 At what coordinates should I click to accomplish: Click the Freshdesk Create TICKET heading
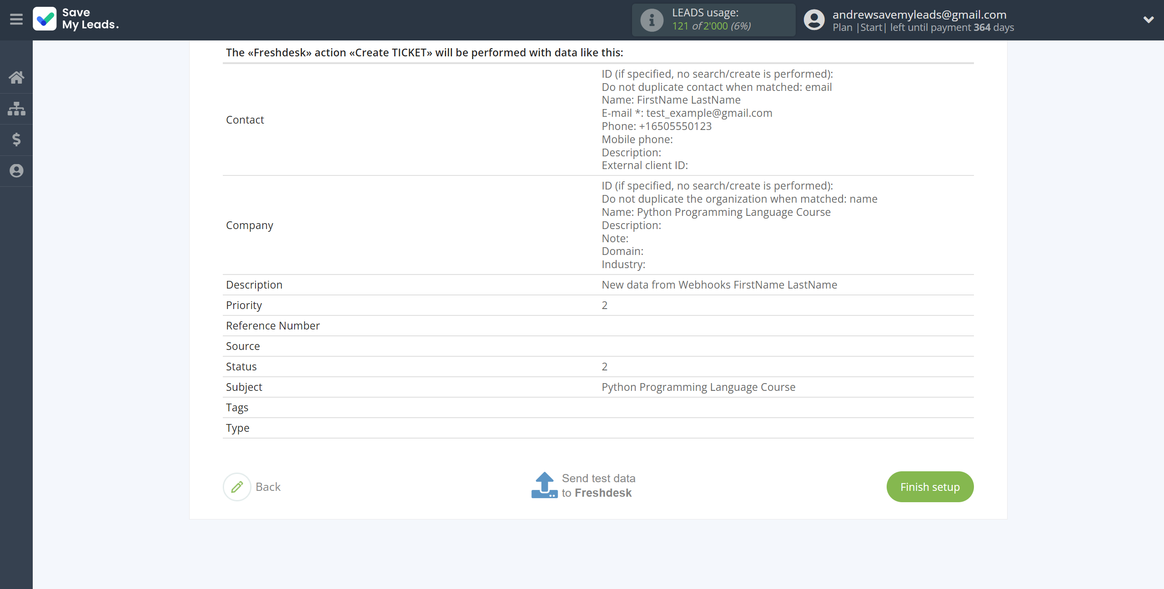pos(424,53)
